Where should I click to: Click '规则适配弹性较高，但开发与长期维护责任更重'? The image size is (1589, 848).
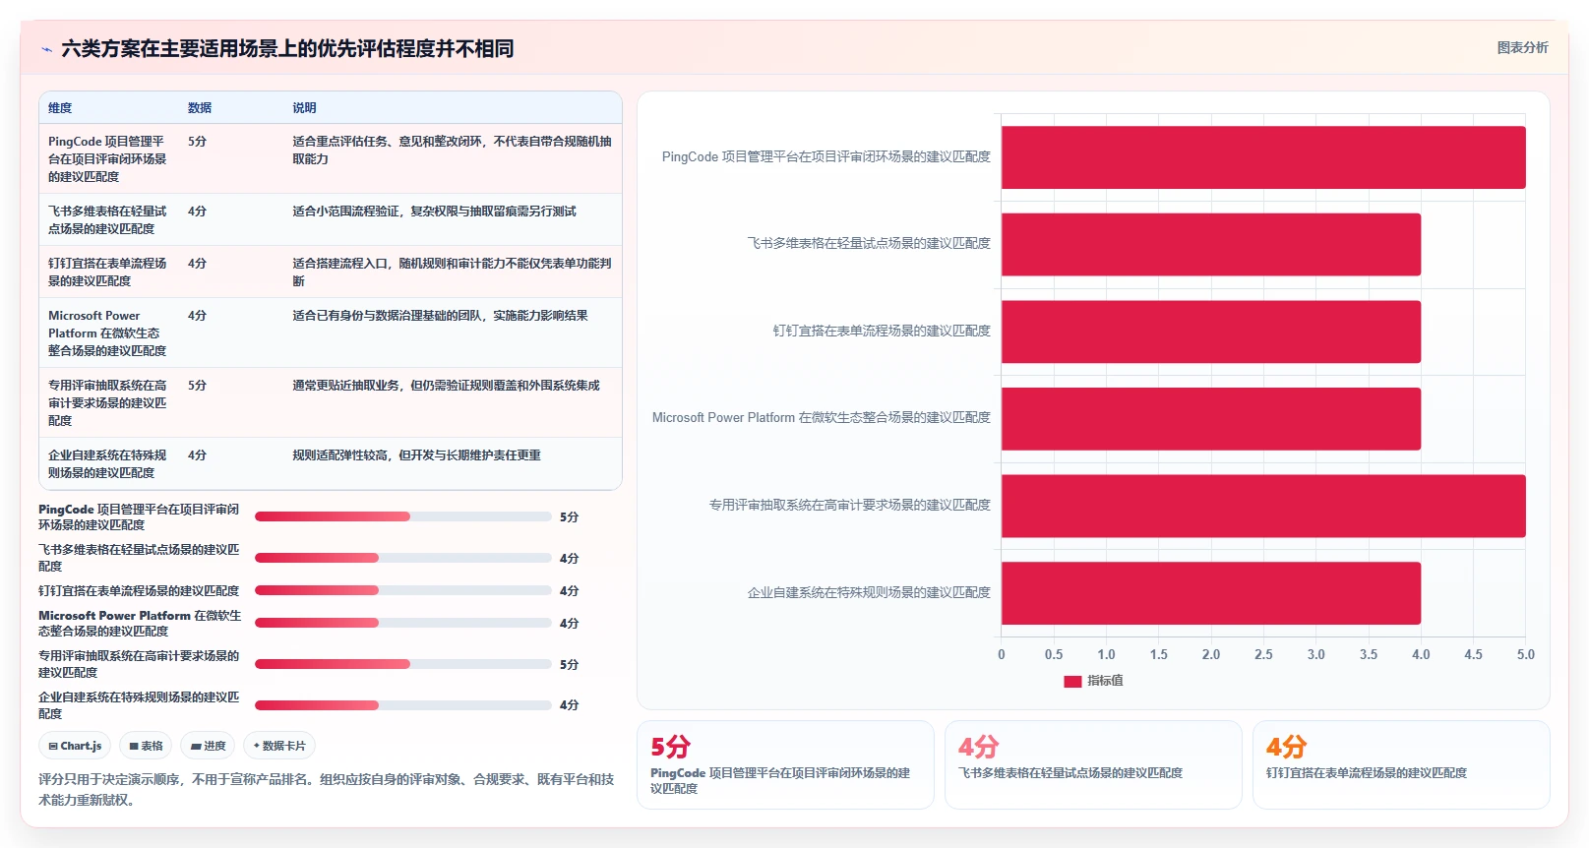click(x=416, y=455)
